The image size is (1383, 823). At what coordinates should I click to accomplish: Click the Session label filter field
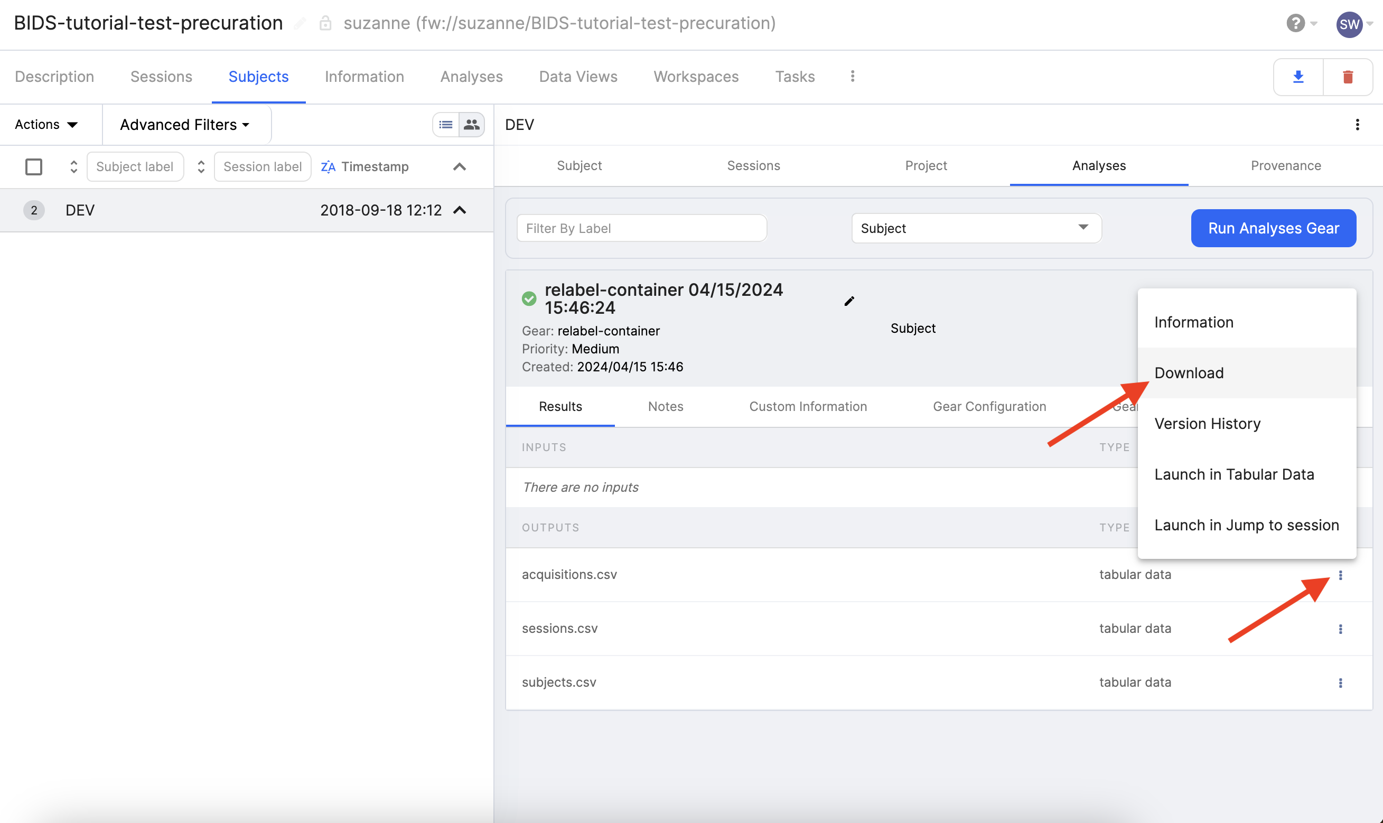click(263, 166)
